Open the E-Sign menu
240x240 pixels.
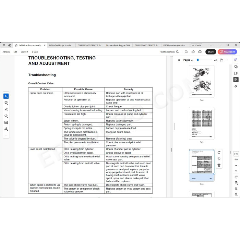35,52
